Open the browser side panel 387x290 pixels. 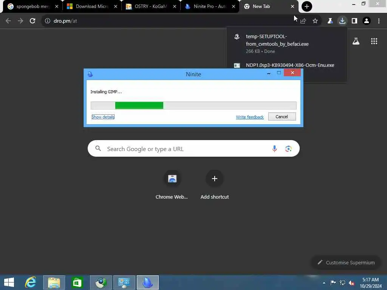pyautogui.click(x=354, y=21)
